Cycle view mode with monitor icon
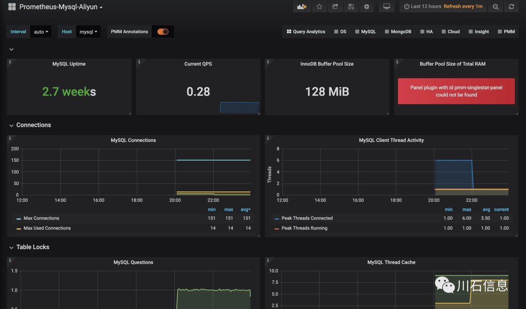Image resolution: width=526 pixels, height=309 pixels. (x=387, y=6)
